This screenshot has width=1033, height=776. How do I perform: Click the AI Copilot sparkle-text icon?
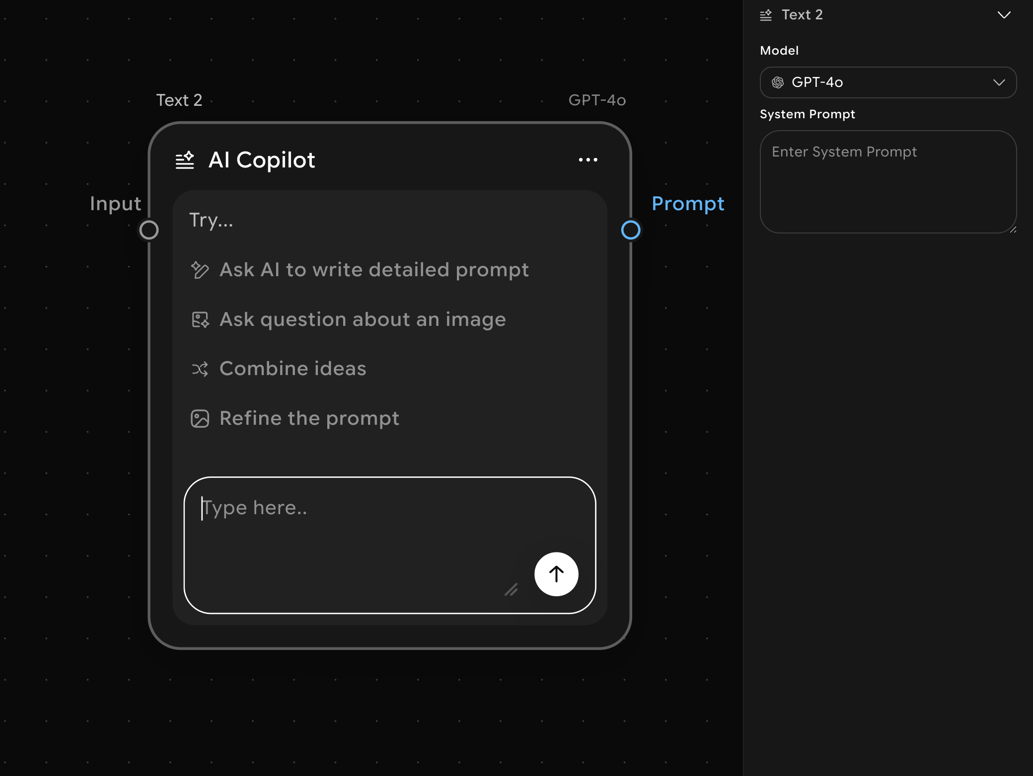[x=185, y=160]
